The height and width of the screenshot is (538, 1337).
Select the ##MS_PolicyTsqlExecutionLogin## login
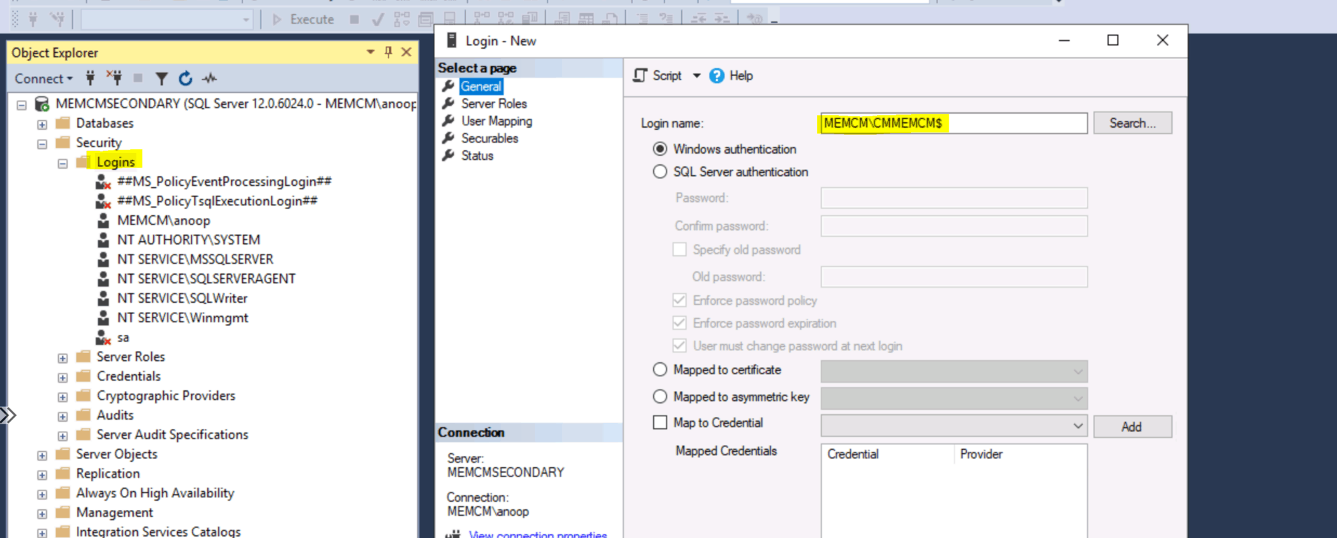pos(217,201)
